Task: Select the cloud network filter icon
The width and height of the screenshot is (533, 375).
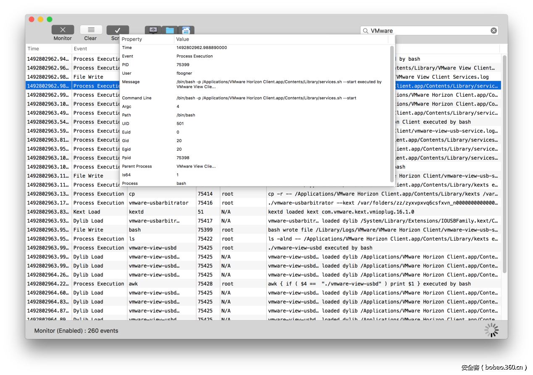Action: (186, 30)
